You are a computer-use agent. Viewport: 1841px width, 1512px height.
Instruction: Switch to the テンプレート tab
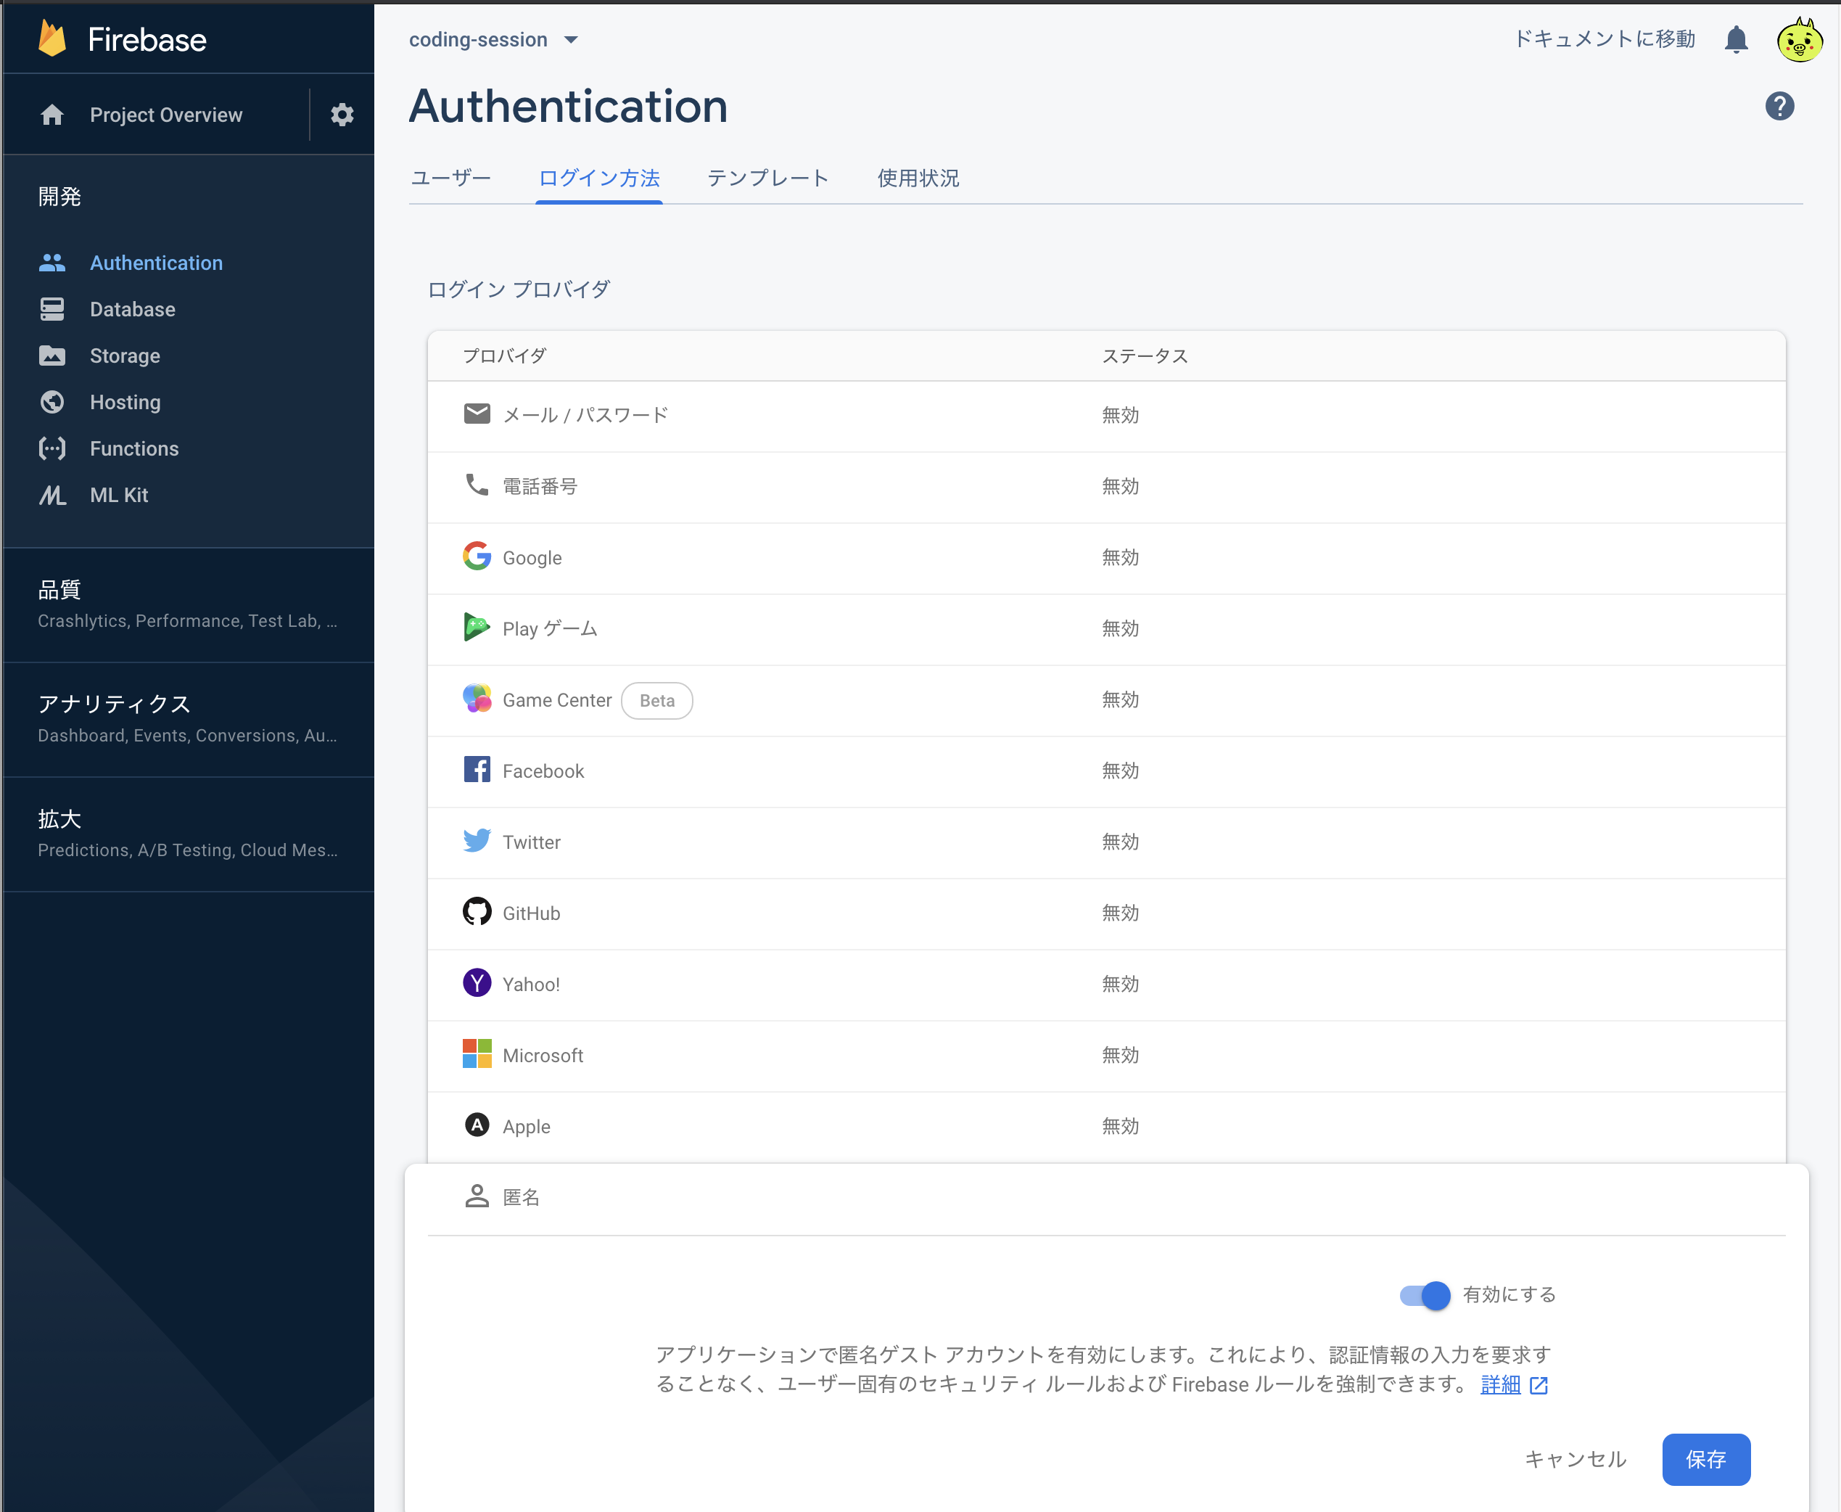(768, 178)
